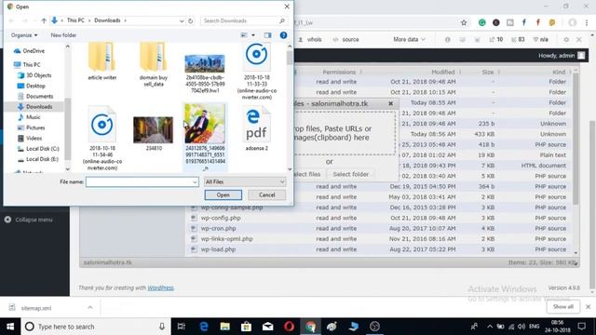Open Music in navigation pane
This screenshot has width=596, height=335.
[x=29, y=117]
